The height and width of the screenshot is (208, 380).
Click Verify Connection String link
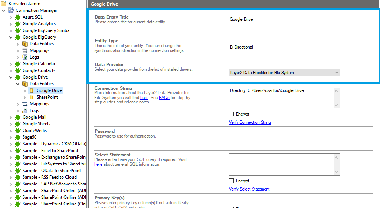point(250,122)
